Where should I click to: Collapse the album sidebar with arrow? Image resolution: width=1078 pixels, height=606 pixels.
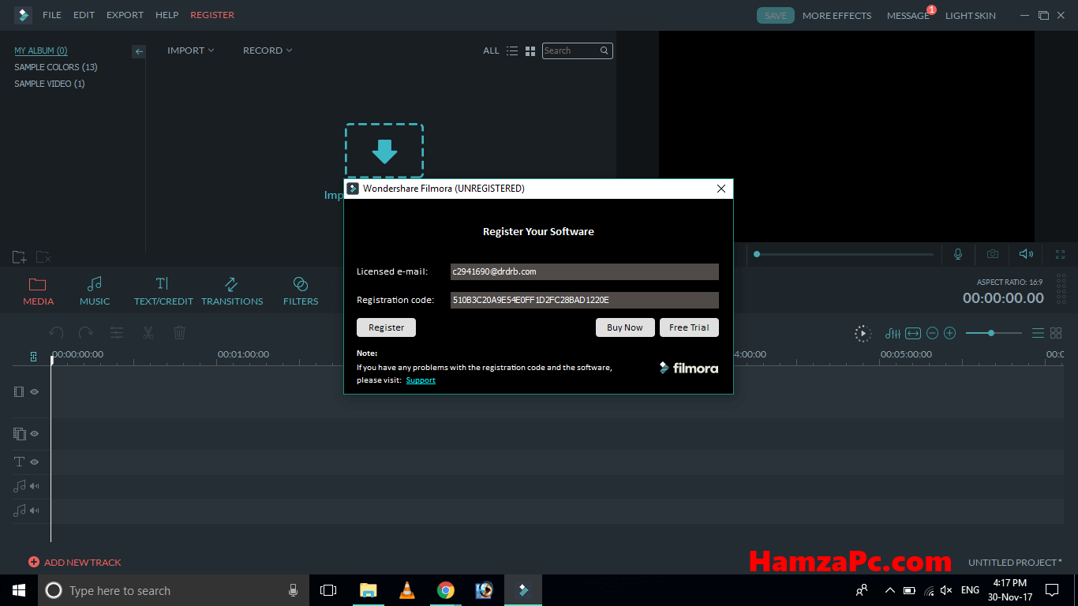point(139,51)
